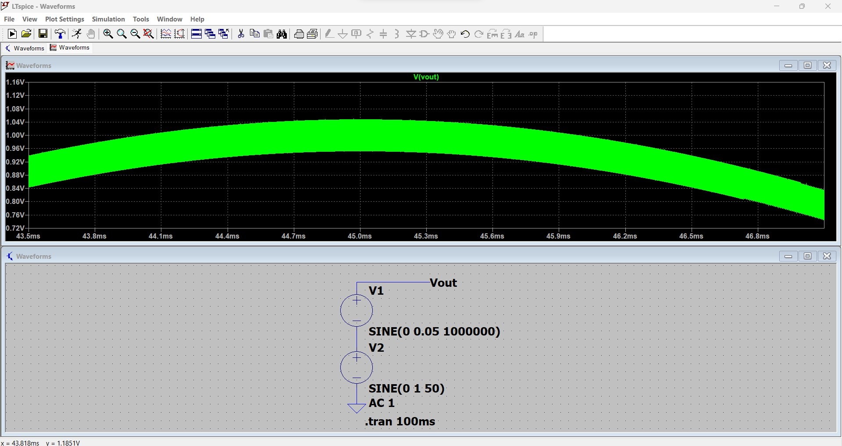Click the Open file folder icon
Screen dimensions: 842x446
[26, 34]
